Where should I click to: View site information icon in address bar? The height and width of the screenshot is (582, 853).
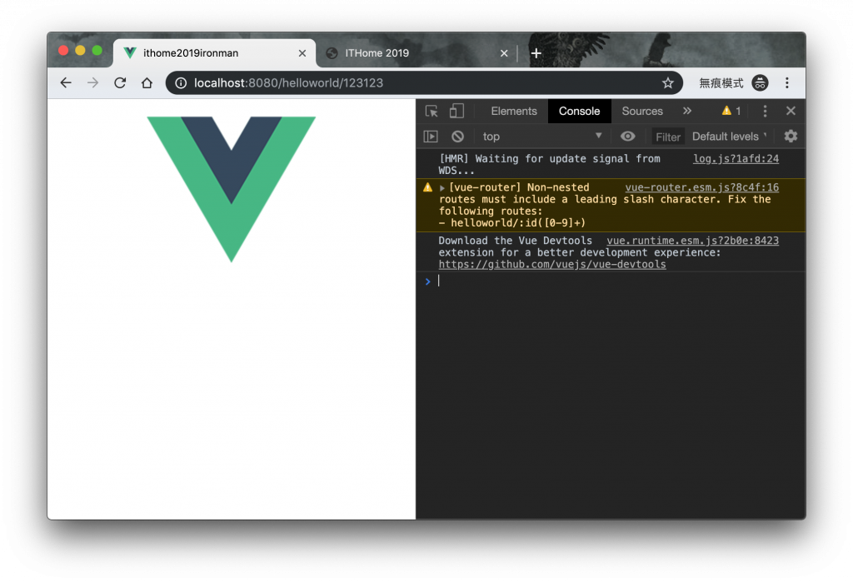(181, 82)
